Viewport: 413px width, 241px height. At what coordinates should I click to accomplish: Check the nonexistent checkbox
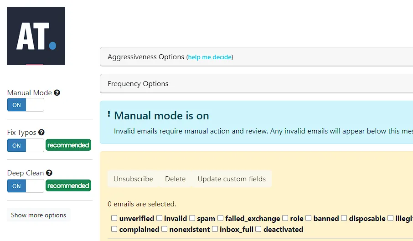[164, 229]
